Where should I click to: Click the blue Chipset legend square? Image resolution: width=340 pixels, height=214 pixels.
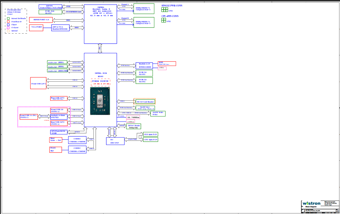(8, 25)
